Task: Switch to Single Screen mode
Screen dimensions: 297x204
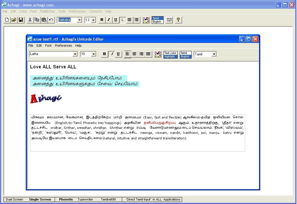Action: tap(40, 199)
